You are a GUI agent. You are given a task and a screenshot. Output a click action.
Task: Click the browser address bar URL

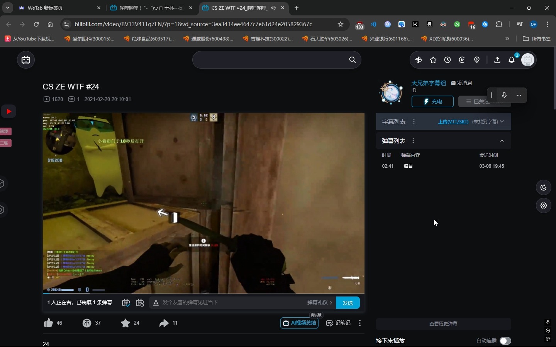coord(193,24)
